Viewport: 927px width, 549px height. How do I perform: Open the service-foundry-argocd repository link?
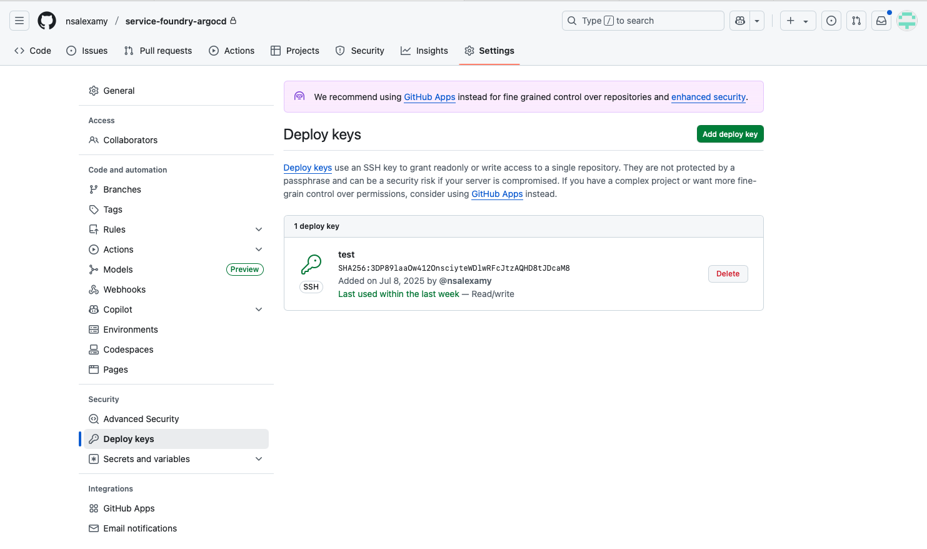[176, 21]
